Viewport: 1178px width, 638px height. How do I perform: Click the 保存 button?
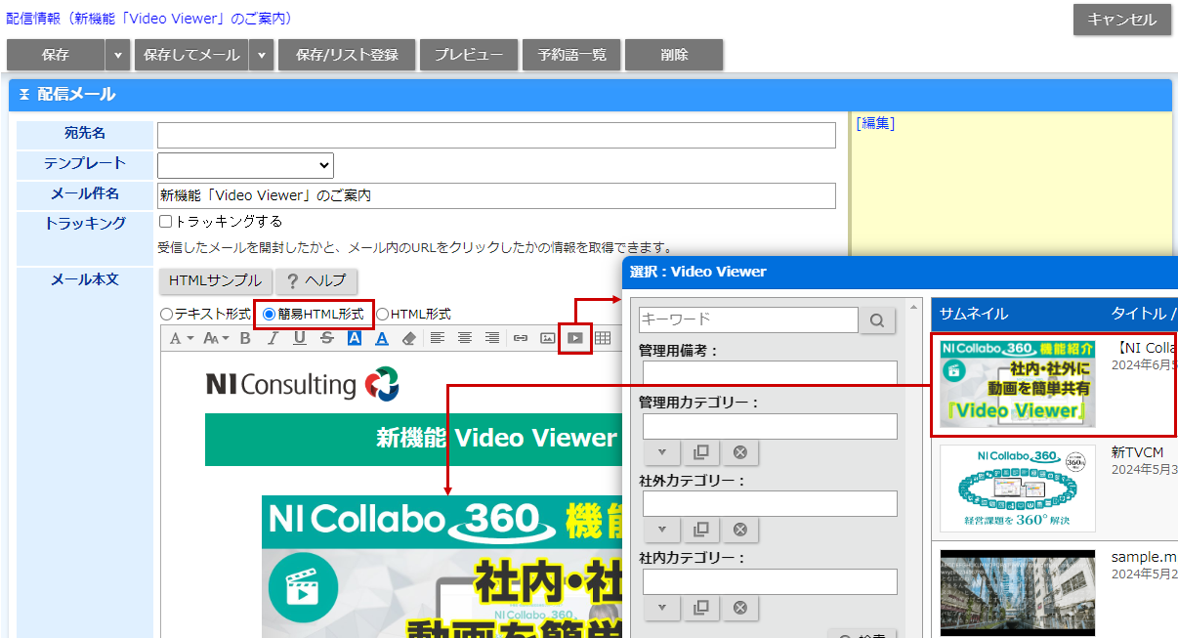click(x=56, y=55)
